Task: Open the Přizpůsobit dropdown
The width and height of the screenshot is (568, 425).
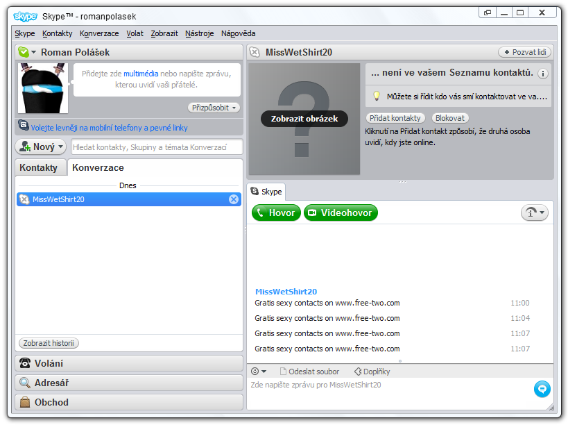Action: click(x=214, y=108)
